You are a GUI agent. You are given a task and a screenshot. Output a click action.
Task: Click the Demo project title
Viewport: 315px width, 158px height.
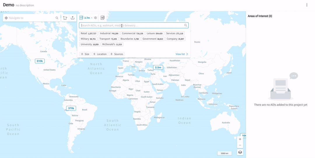pyautogui.click(x=8, y=5)
